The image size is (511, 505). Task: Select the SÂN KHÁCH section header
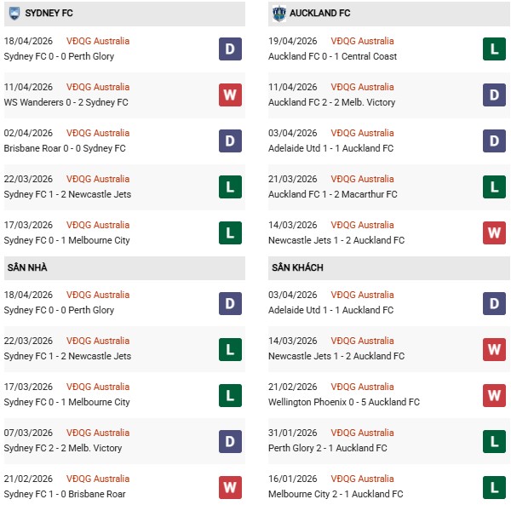(297, 267)
